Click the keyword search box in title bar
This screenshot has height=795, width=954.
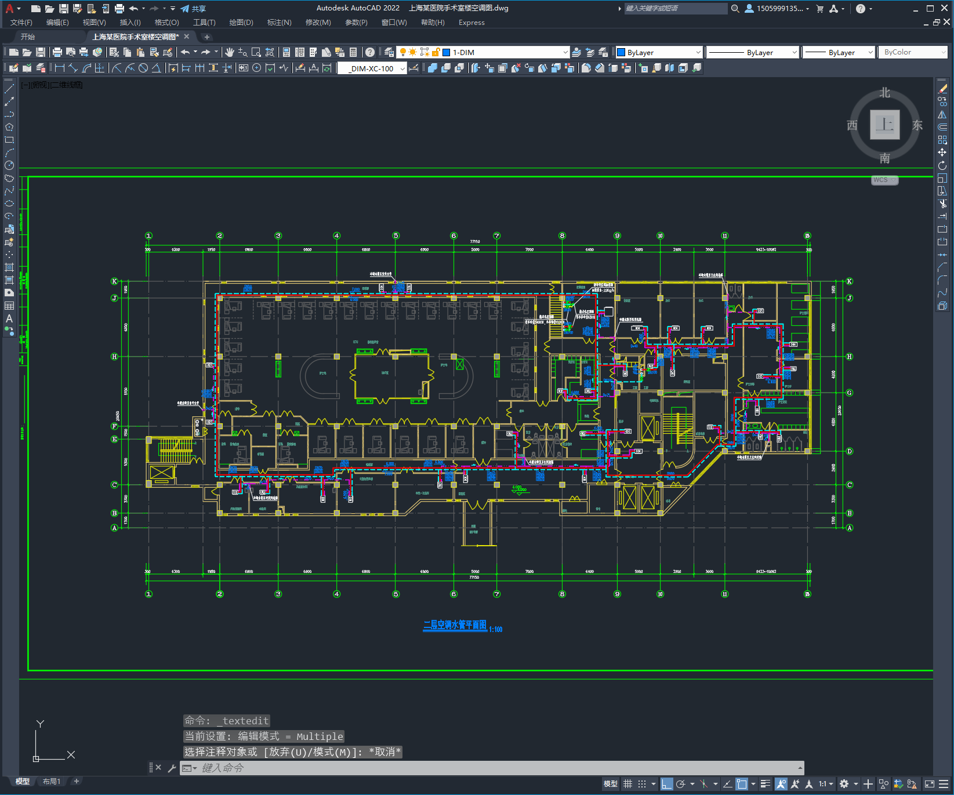pyautogui.click(x=676, y=9)
